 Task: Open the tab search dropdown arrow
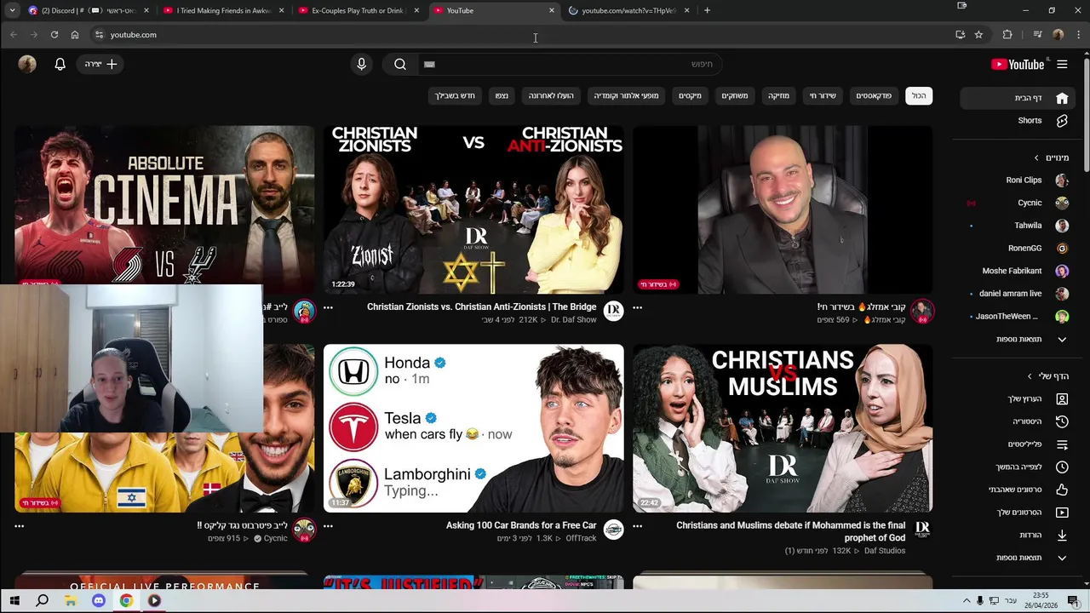click(x=12, y=10)
